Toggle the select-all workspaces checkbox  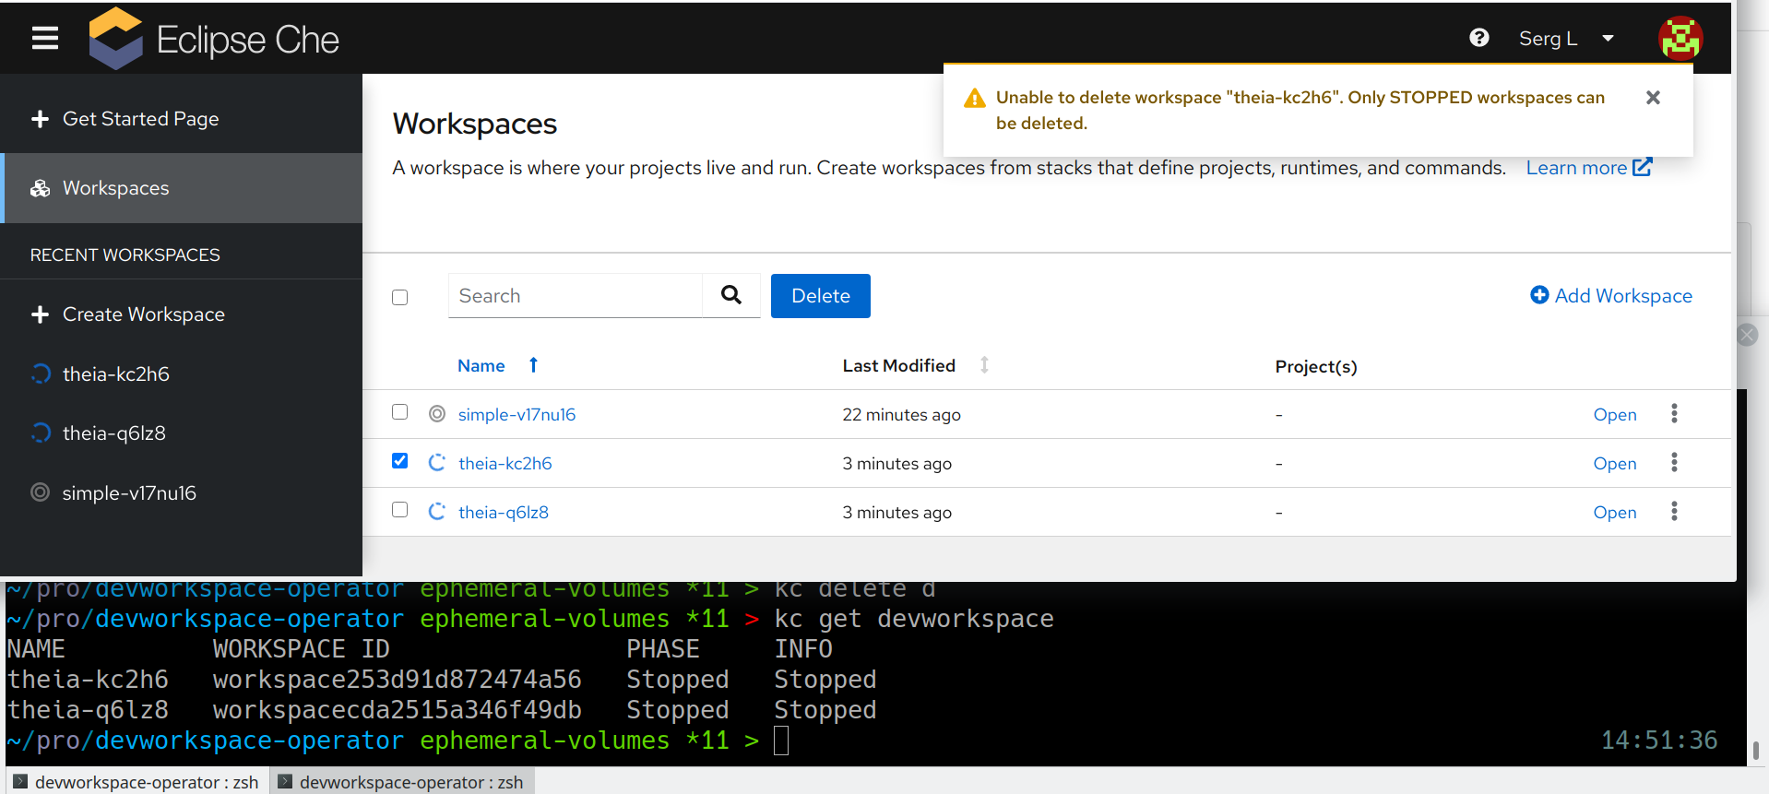pos(399,297)
